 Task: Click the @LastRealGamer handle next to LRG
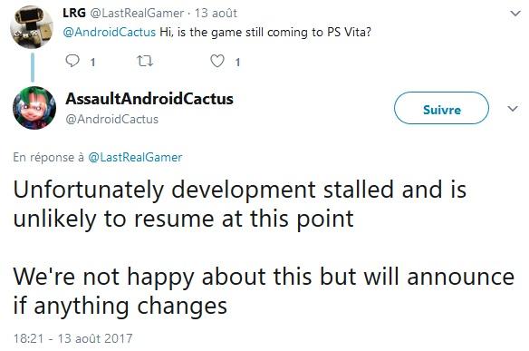[137, 14]
